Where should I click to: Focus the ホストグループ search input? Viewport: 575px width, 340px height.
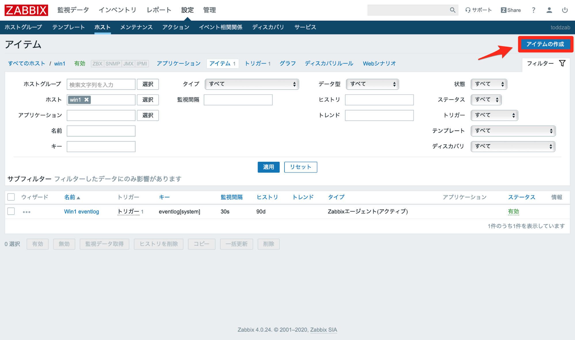[x=101, y=84]
